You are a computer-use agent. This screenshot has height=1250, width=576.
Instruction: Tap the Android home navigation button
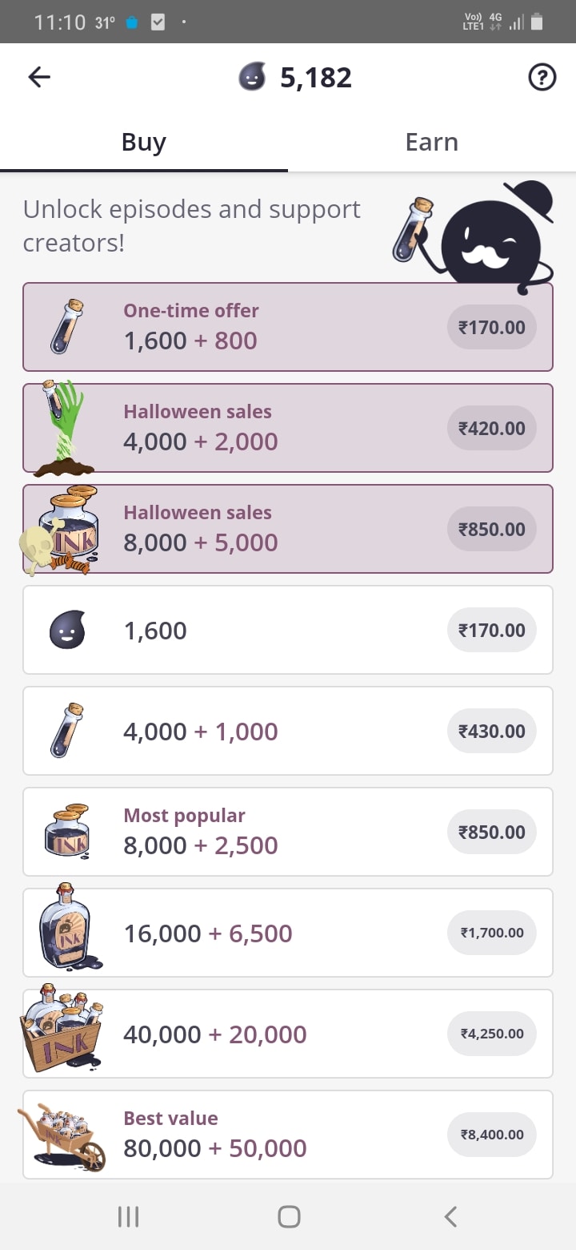pyautogui.click(x=288, y=1217)
